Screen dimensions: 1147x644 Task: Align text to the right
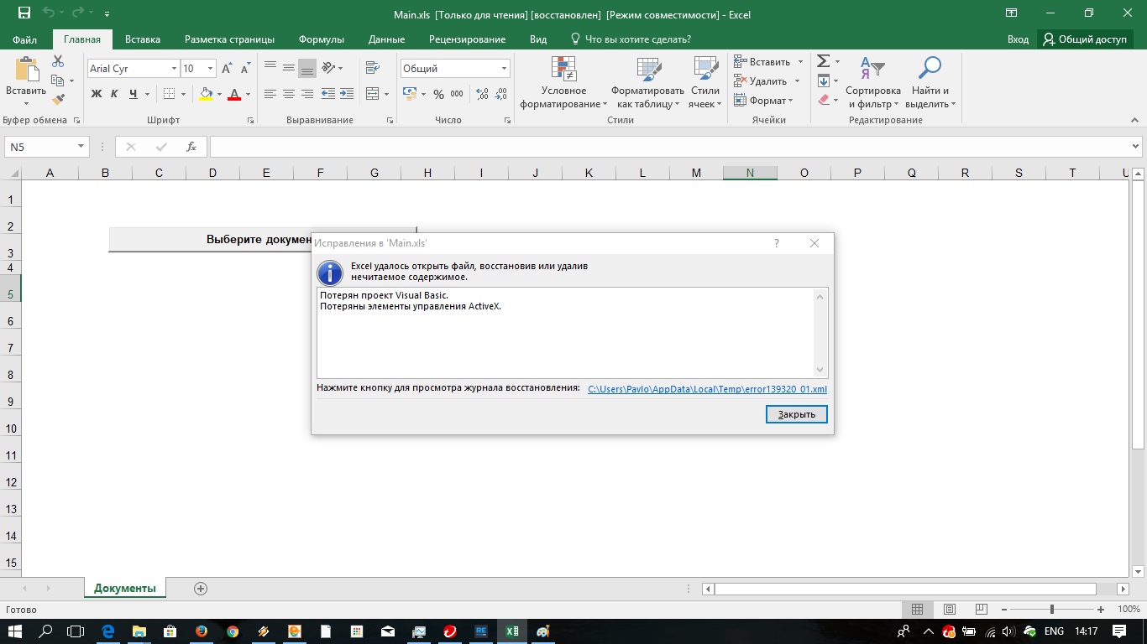307,94
